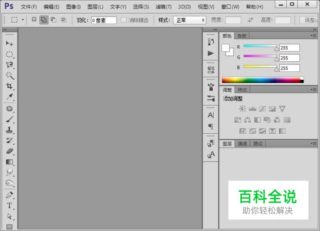Toggle the 消除锯齿 anti-alias checkbox
This screenshot has height=231, width=320.
[123, 20]
